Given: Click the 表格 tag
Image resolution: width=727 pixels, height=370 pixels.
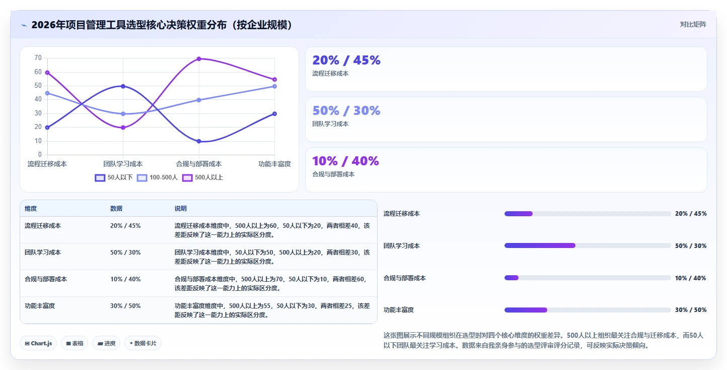Looking at the screenshot, I should (75, 343).
